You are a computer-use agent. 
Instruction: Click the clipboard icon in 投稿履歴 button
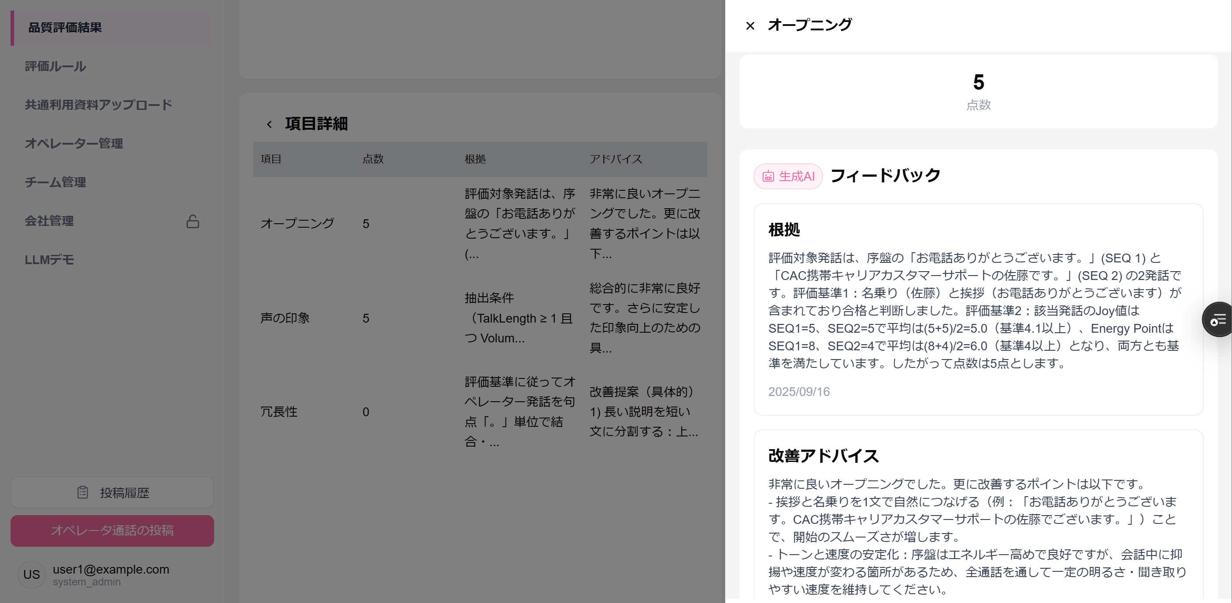coord(83,492)
